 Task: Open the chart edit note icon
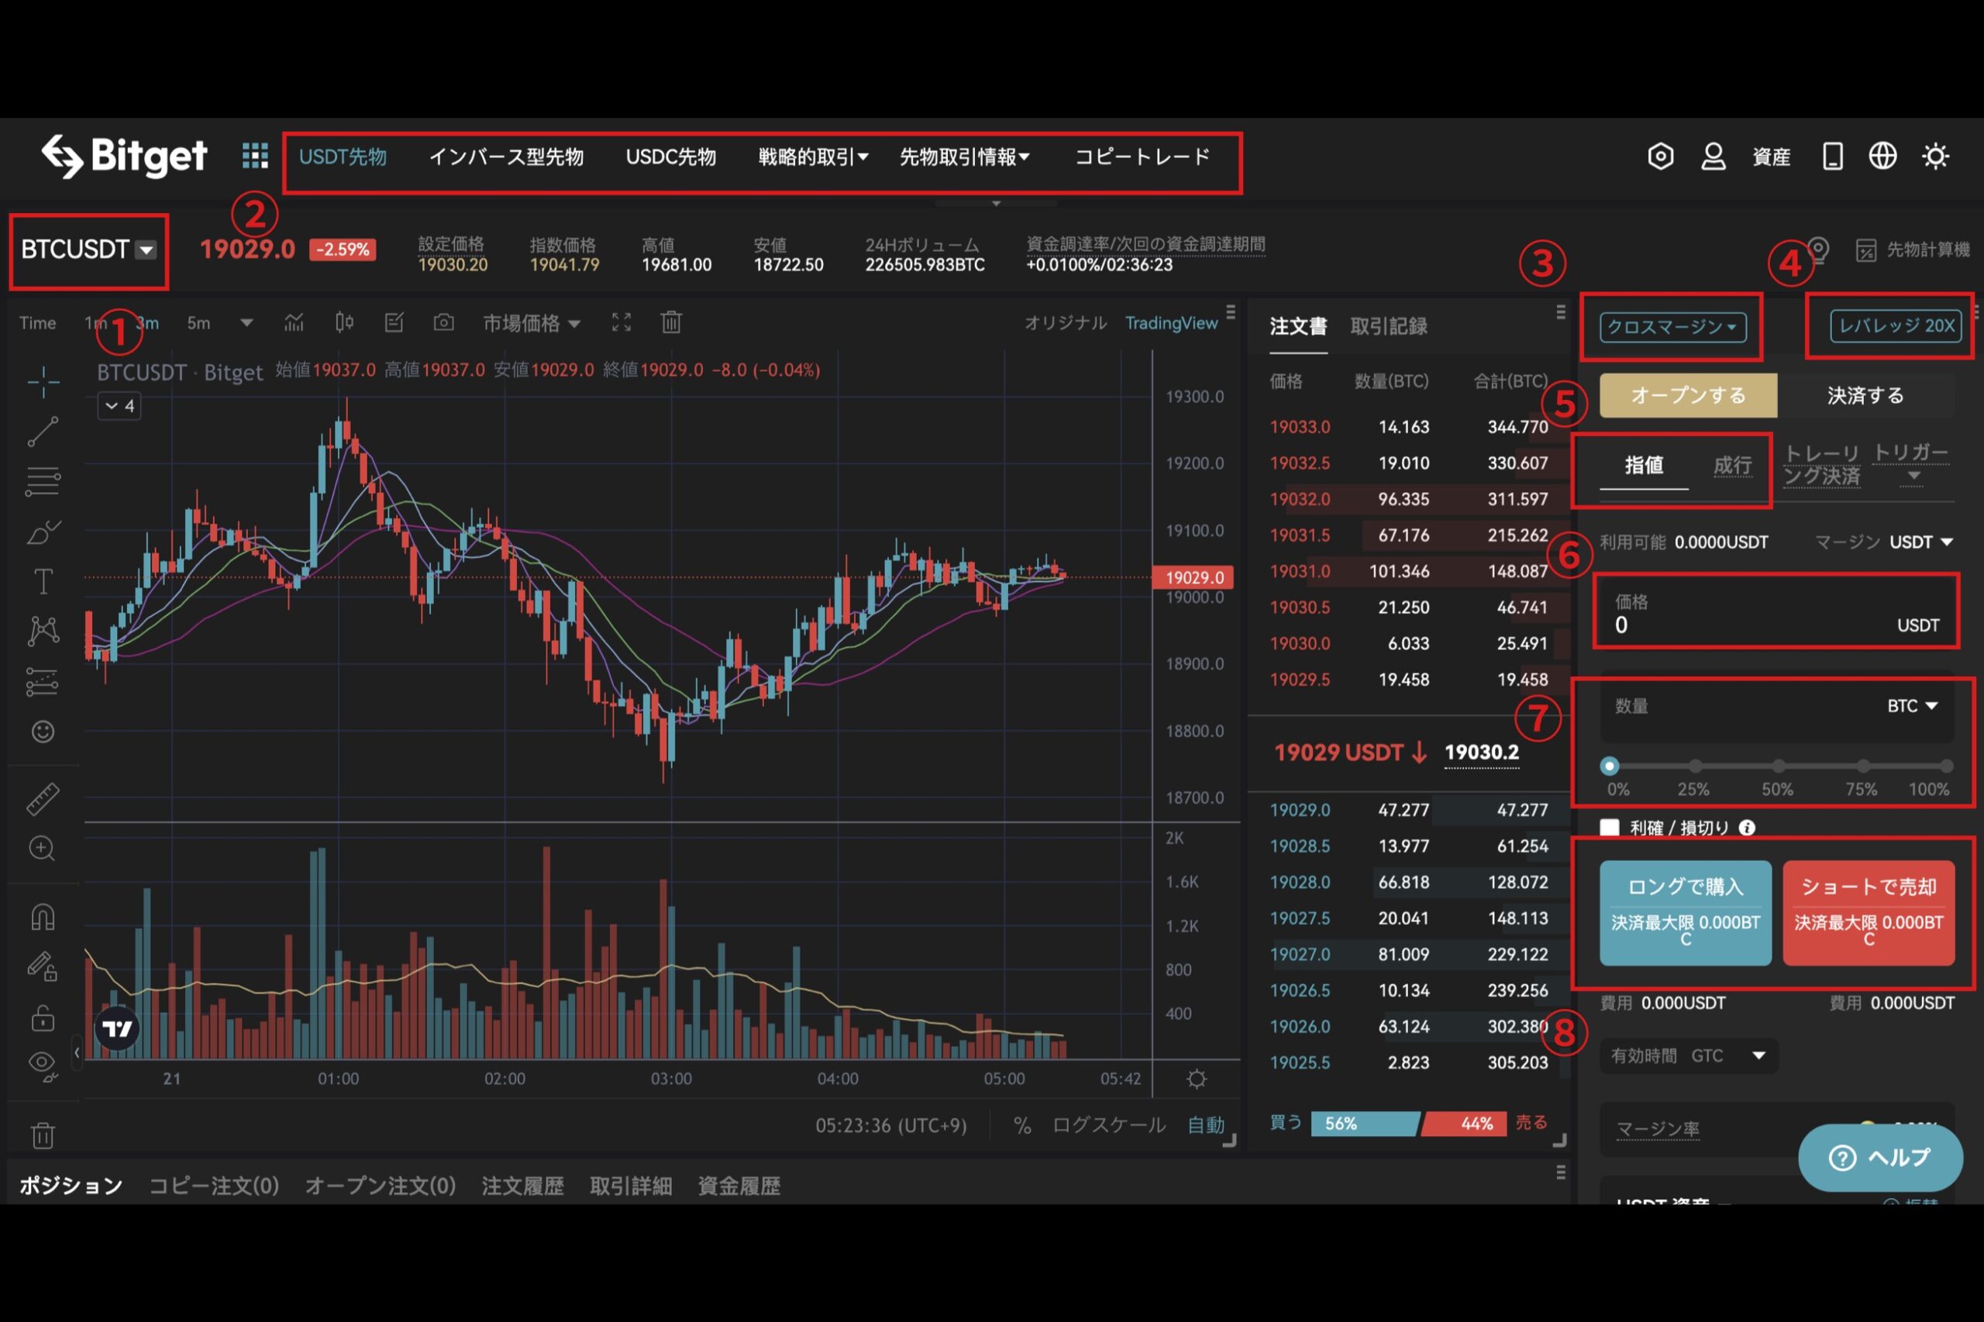394,322
